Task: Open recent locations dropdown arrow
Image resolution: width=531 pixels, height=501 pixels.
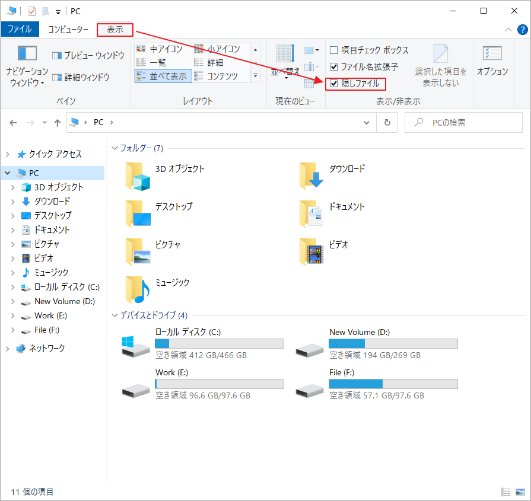Action: pos(44,123)
